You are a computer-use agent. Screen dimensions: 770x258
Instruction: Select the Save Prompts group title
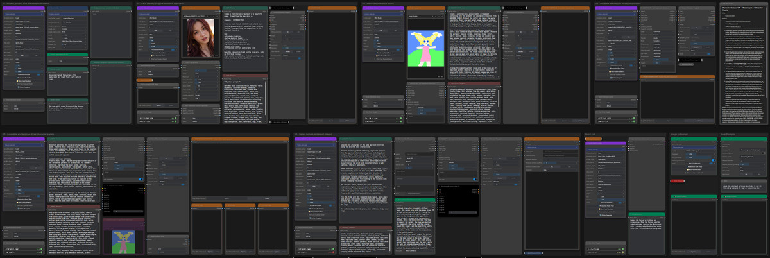[728, 134]
